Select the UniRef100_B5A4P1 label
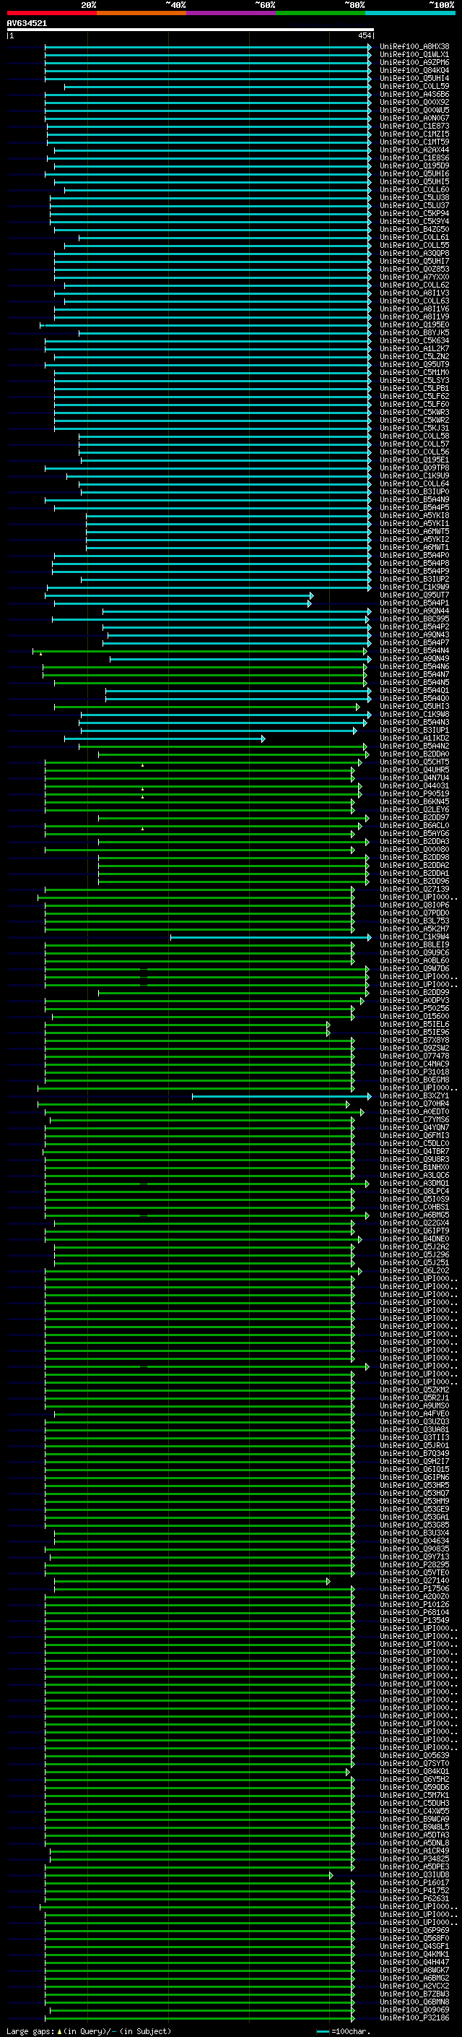The width and height of the screenshot is (462, 2037). click(414, 603)
